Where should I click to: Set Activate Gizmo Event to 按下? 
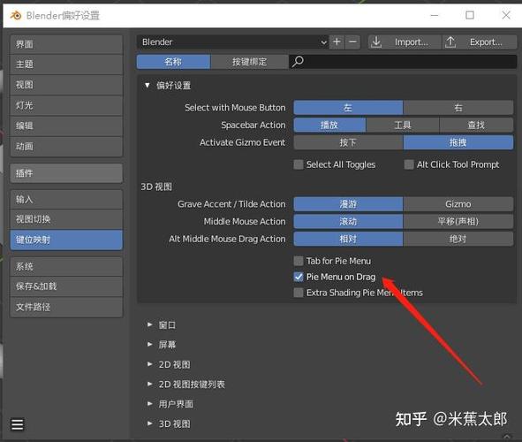pyautogui.click(x=348, y=142)
